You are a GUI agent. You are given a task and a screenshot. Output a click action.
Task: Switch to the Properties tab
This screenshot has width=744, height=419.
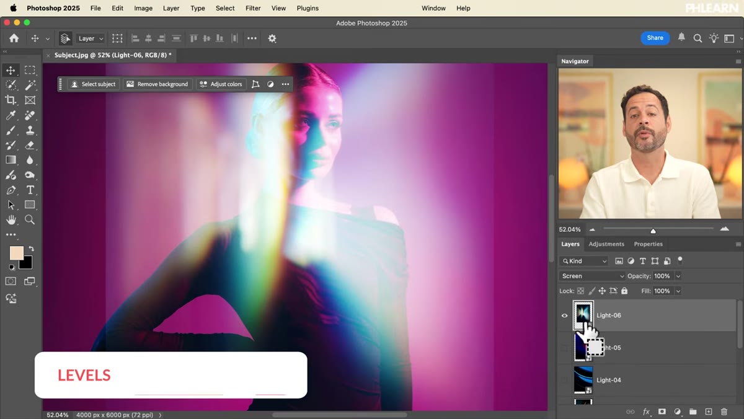point(648,244)
